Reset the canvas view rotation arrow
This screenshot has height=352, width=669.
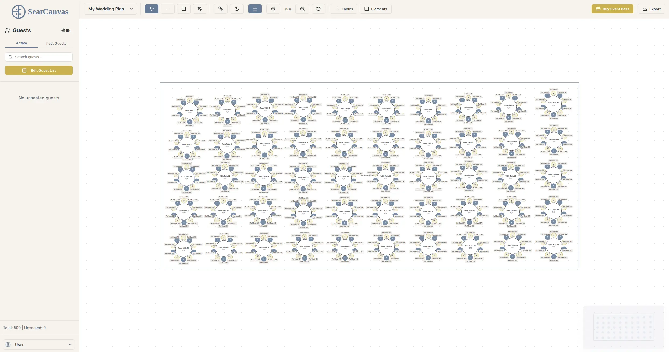point(318,9)
